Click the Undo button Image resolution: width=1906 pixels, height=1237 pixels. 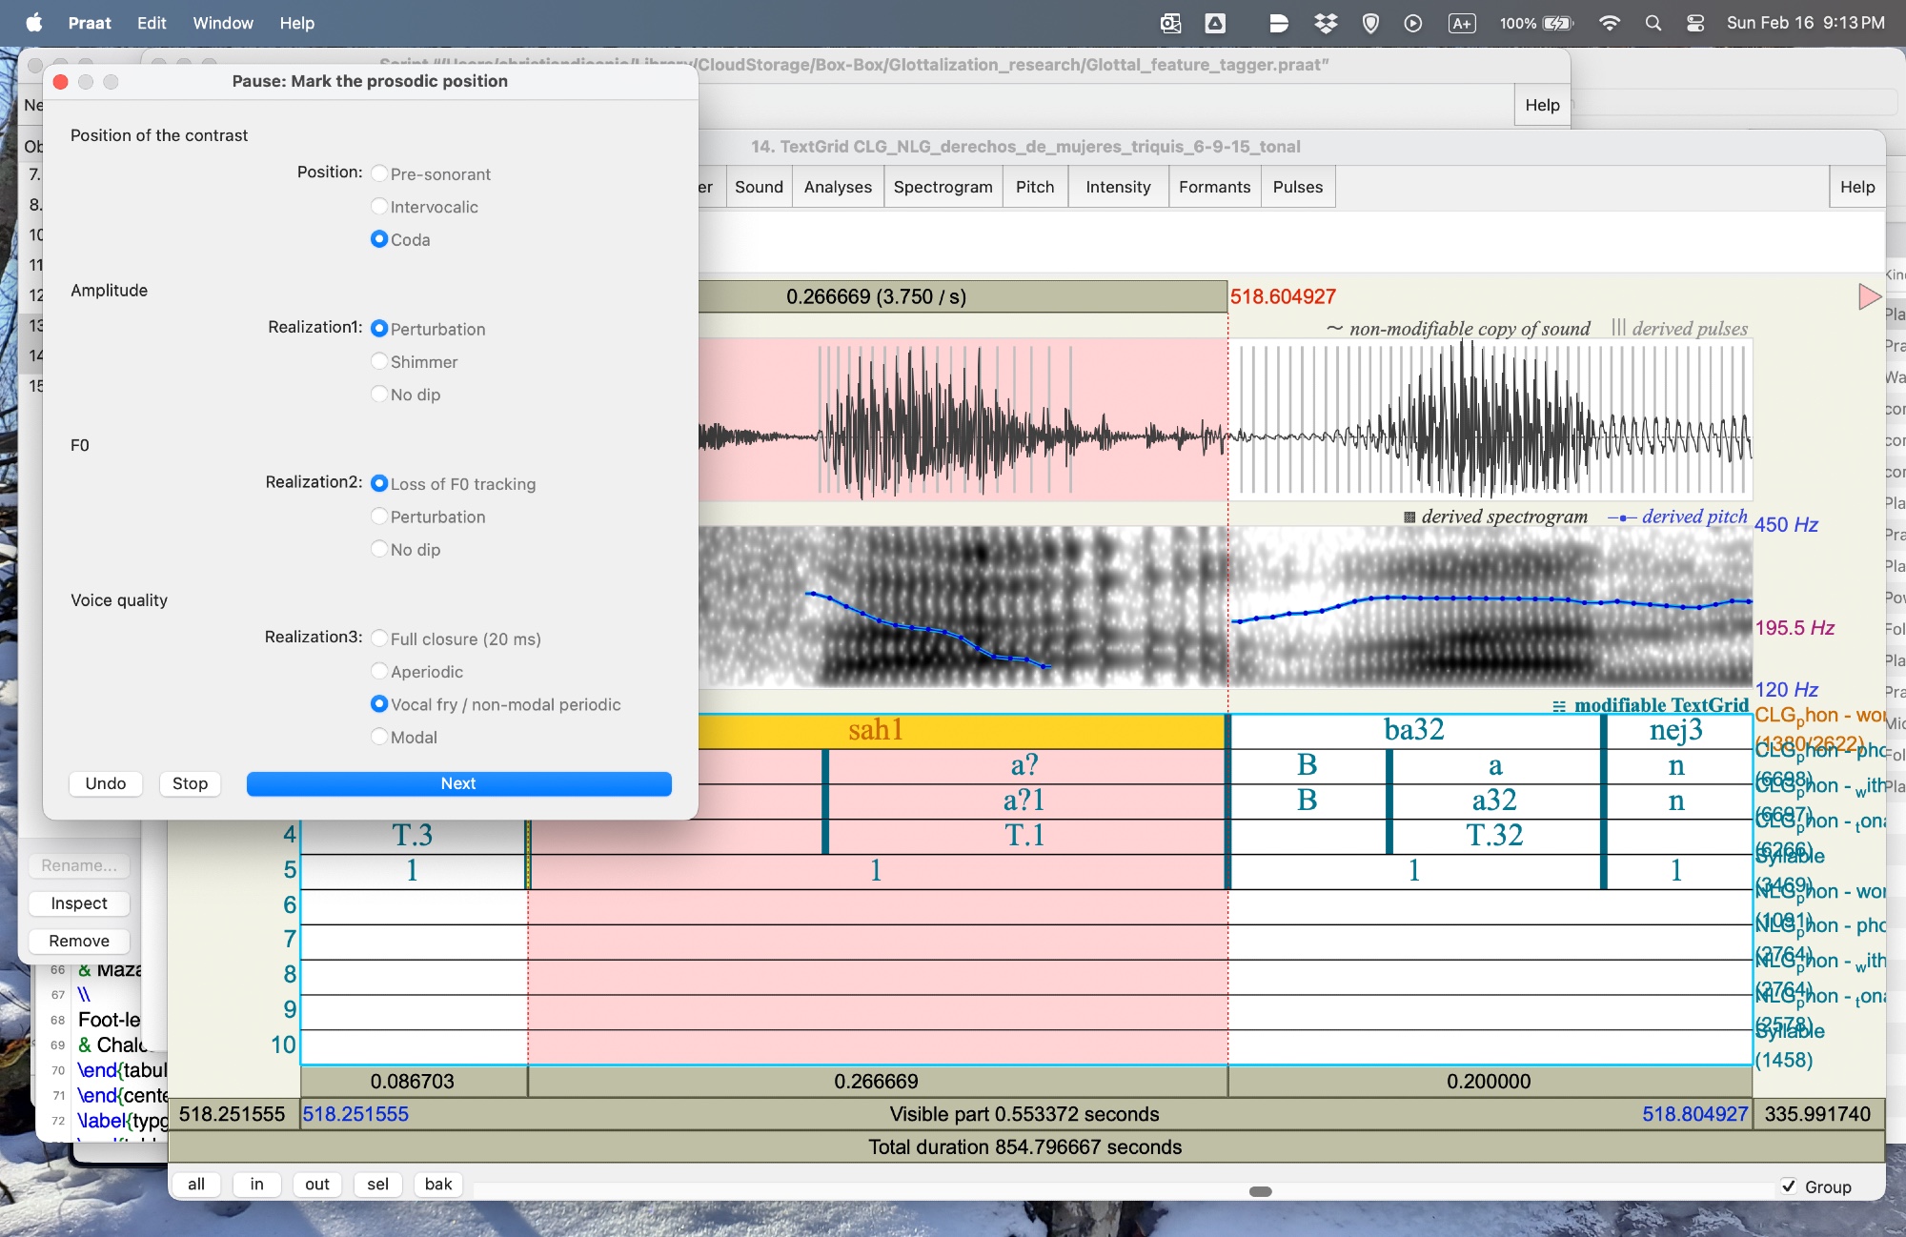(x=105, y=783)
